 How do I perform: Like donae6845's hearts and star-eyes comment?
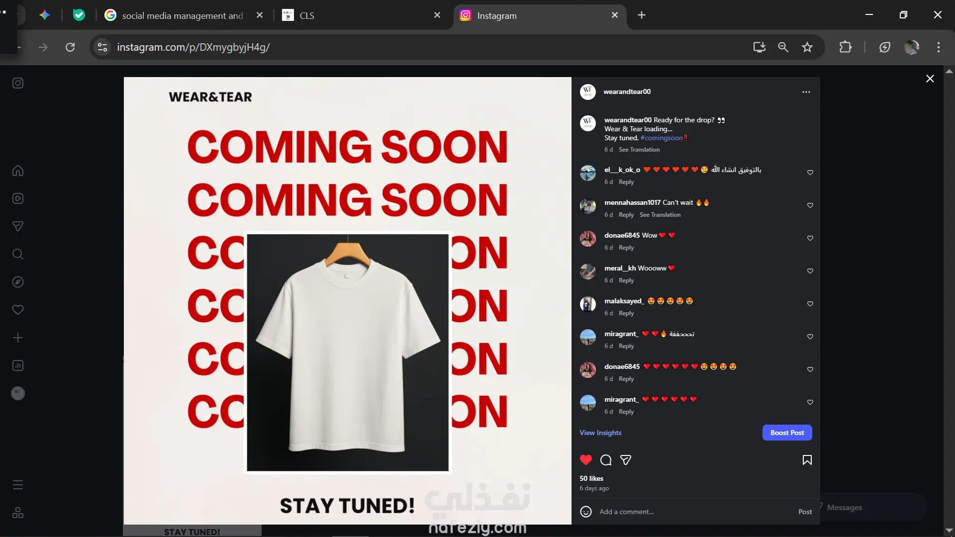tap(810, 369)
